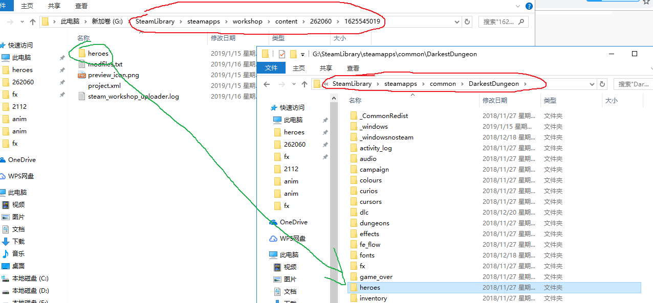Expand hidden breadcrumb « in front address bar
653x303 pixels.
(x=326, y=84)
